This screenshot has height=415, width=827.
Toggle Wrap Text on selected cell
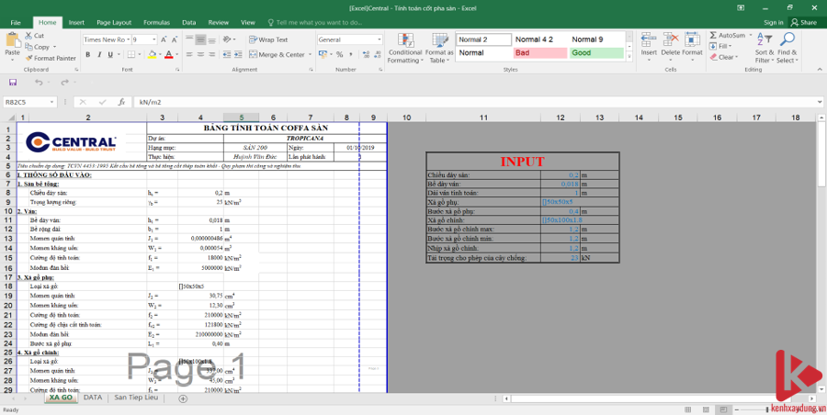(x=267, y=40)
